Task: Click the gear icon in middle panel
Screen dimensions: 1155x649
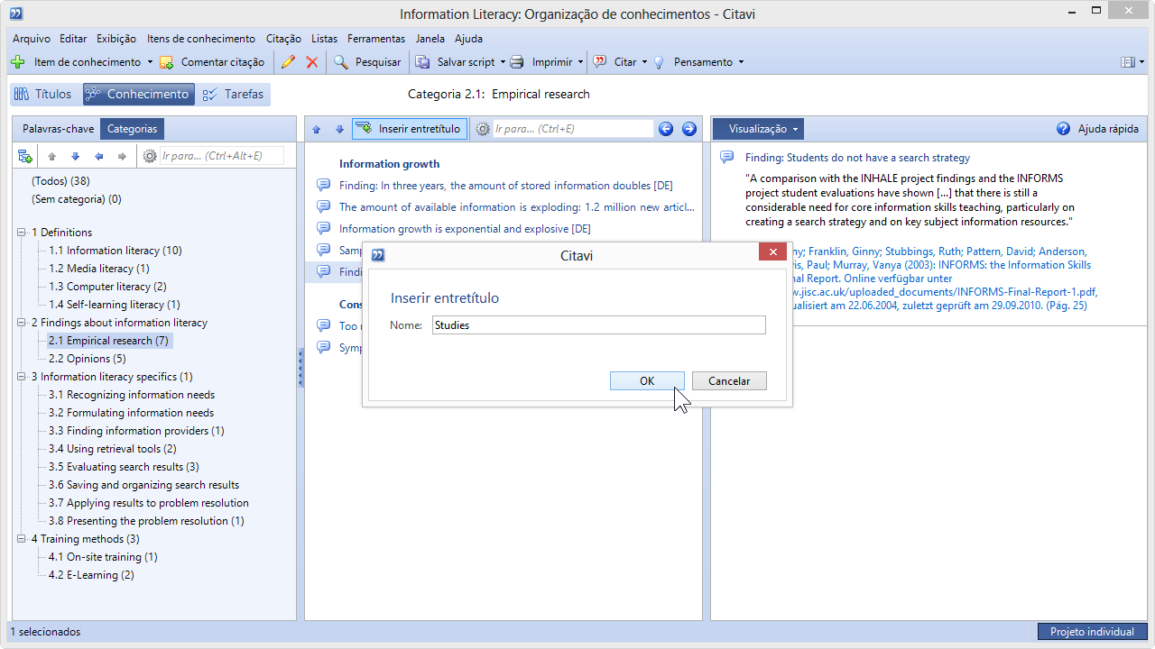Action: (483, 129)
